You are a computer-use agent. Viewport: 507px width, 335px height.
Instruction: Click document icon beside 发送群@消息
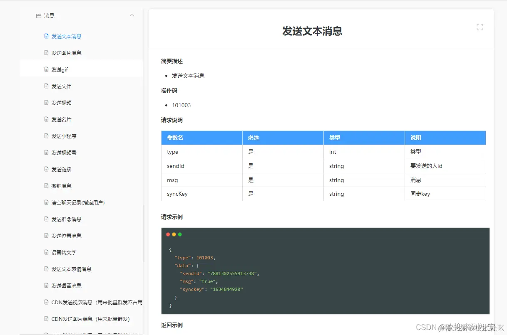pyautogui.click(x=47, y=219)
